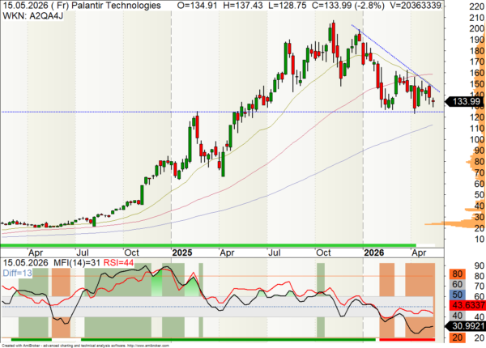Click the gray '60' level box in indicator pane

click(x=457, y=284)
